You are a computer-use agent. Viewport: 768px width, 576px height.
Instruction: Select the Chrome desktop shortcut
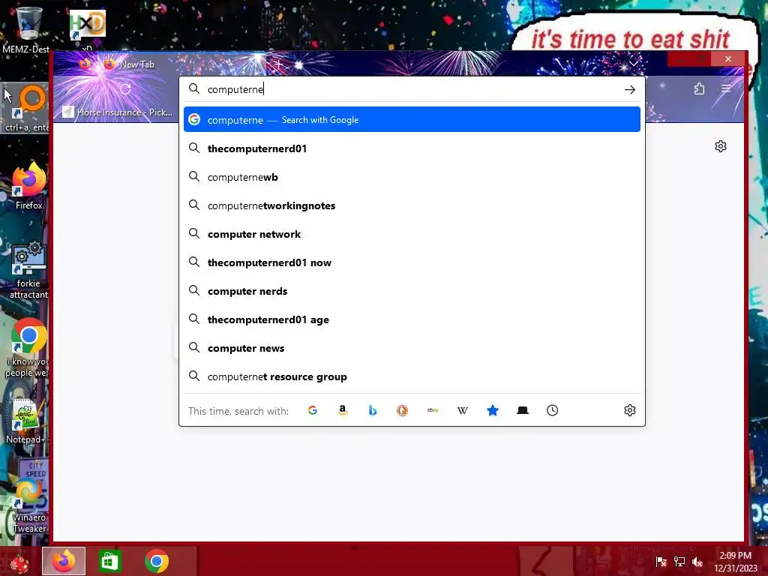(x=28, y=348)
